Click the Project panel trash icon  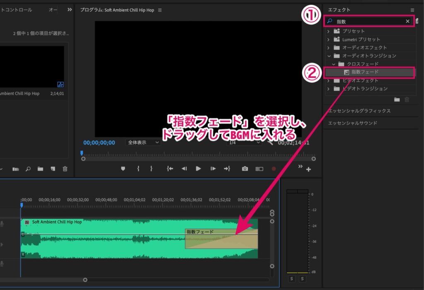65,169
